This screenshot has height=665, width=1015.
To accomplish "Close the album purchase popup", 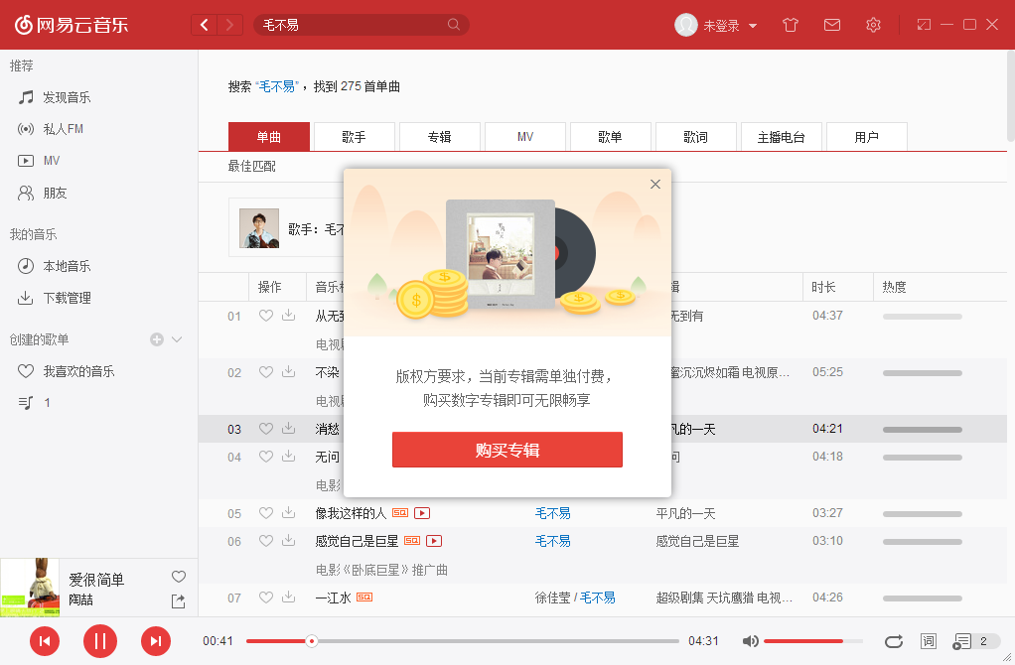I will tap(655, 185).
